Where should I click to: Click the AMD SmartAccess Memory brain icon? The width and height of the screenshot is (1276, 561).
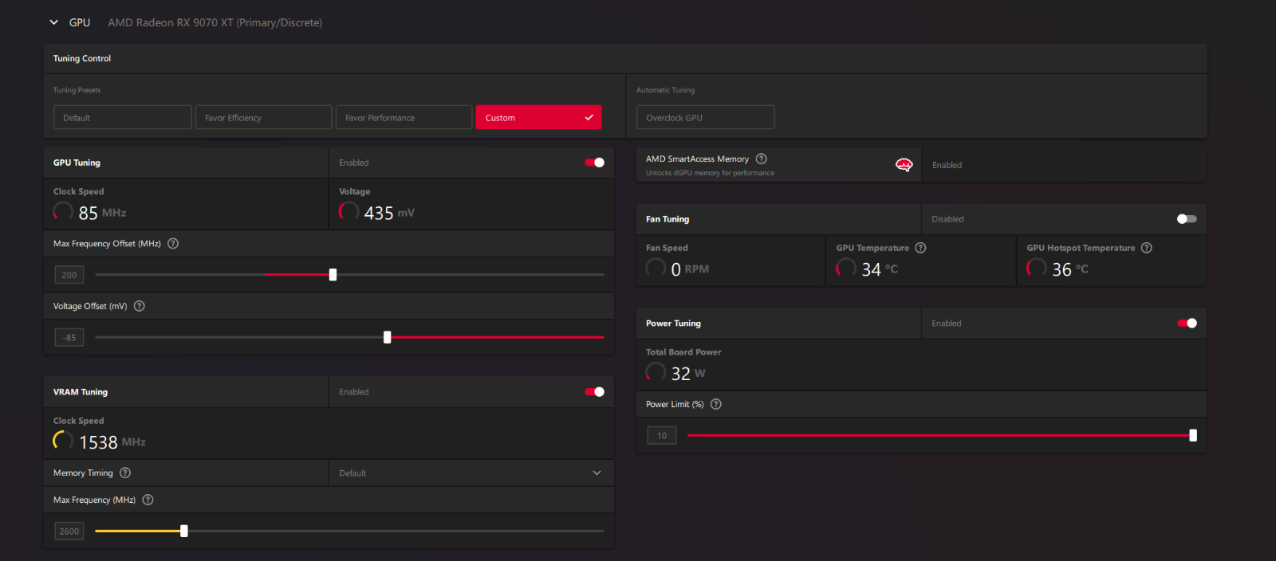point(904,165)
